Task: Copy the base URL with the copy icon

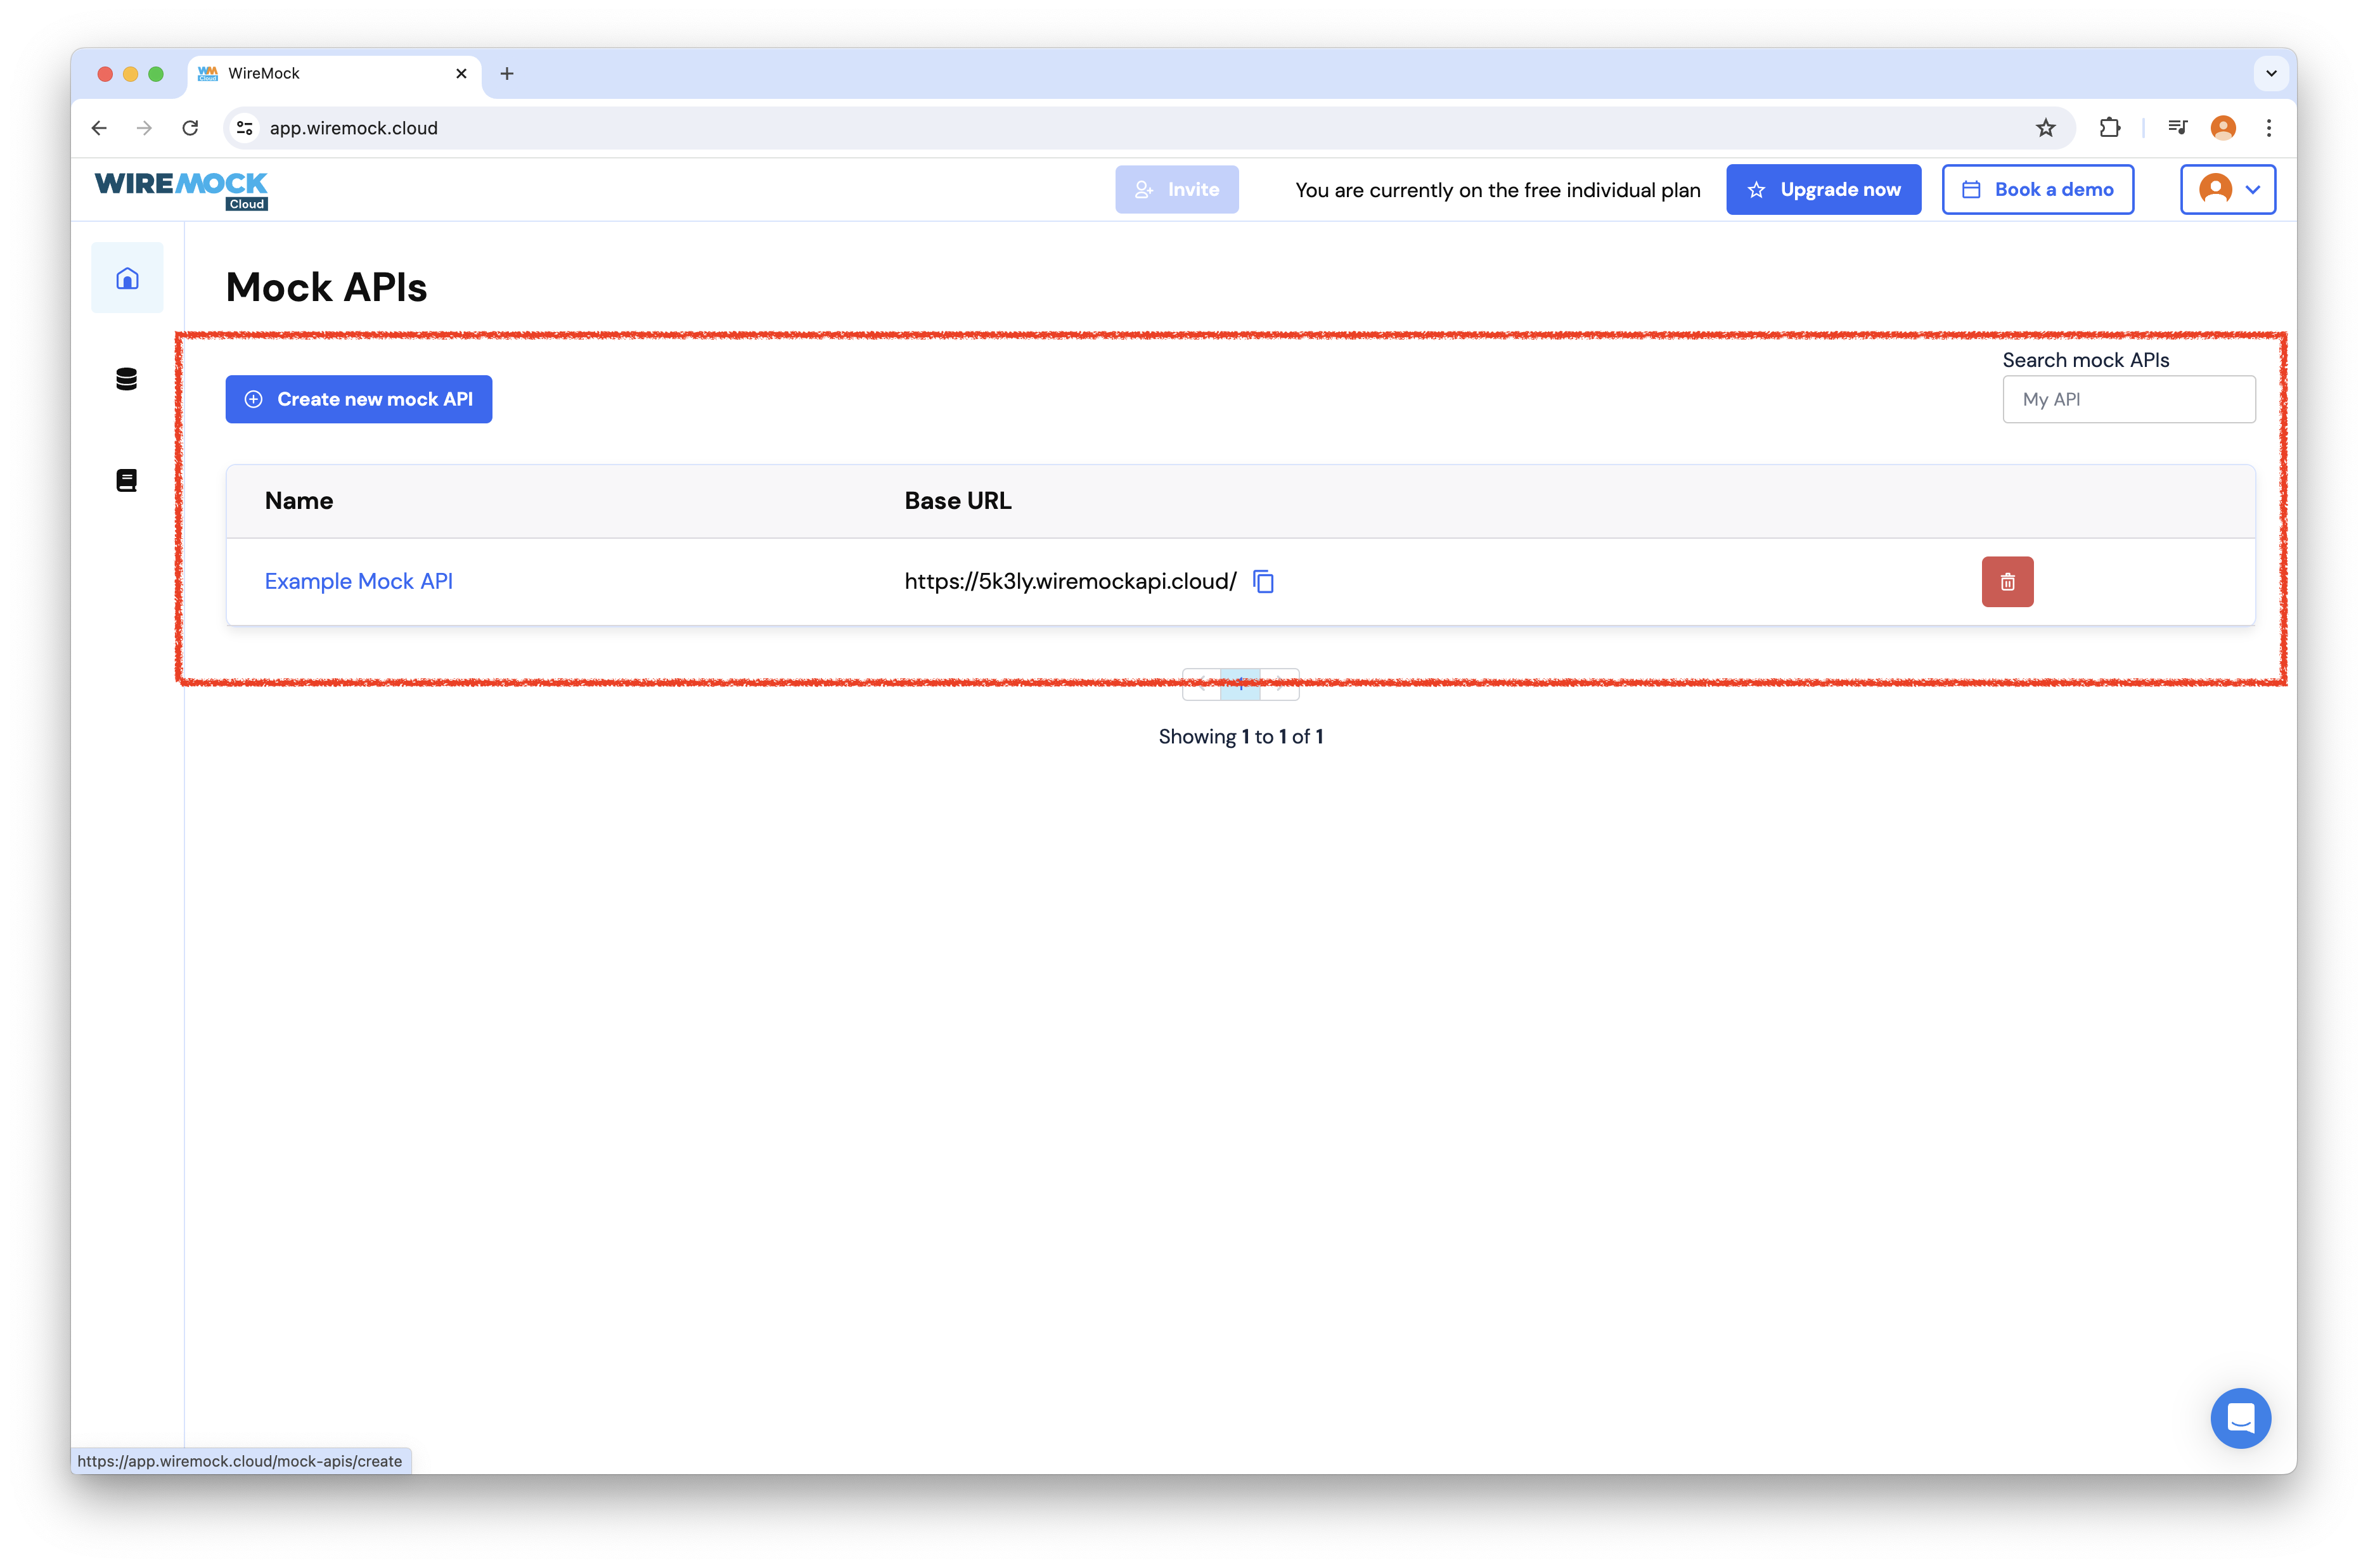Action: (1264, 582)
